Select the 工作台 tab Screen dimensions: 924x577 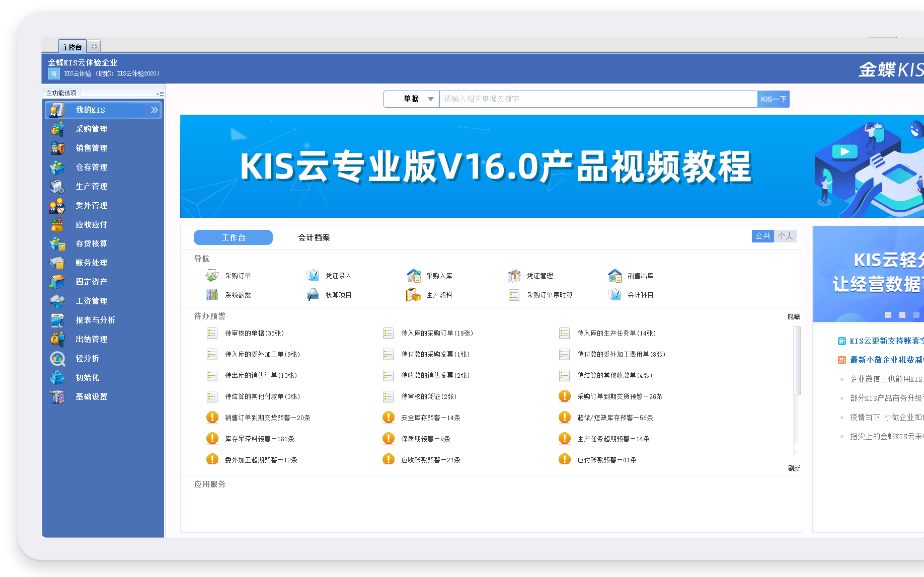pos(233,237)
